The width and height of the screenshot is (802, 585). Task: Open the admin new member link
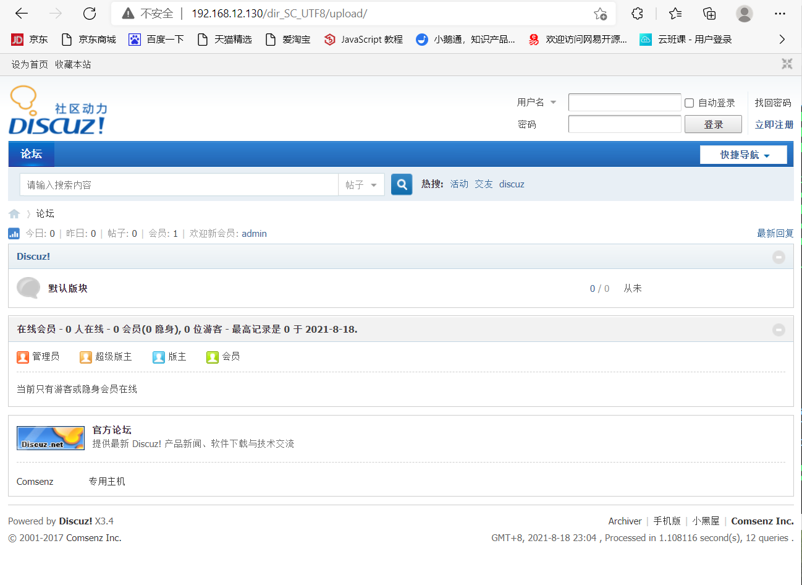pyautogui.click(x=254, y=234)
